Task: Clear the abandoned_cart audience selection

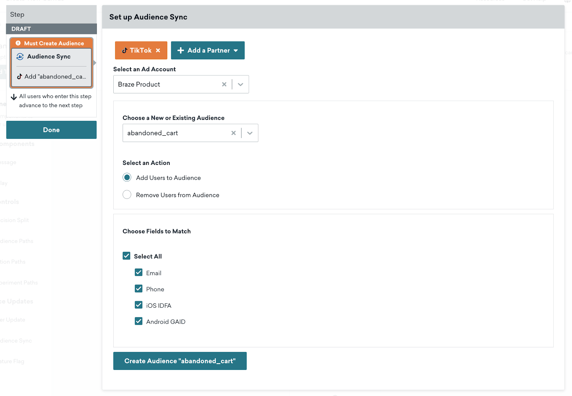Action: (x=233, y=133)
